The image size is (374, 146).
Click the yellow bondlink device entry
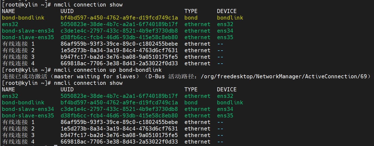pos(230,18)
